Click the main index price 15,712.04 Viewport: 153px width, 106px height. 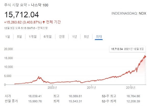[x=22, y=15]
